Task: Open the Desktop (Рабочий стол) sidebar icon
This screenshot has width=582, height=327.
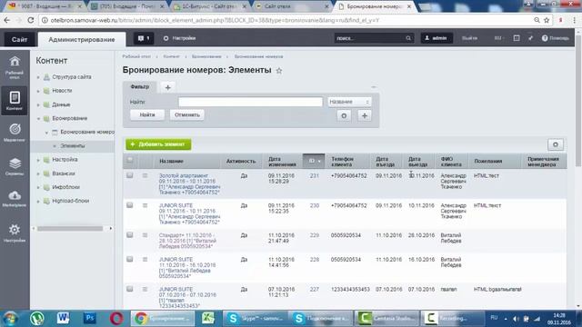Action: point(15,66)
